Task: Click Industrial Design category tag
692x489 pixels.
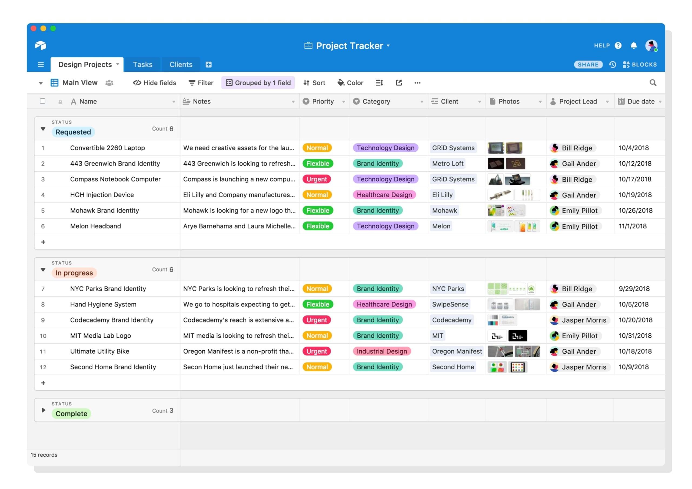Action: coord(382,351)
